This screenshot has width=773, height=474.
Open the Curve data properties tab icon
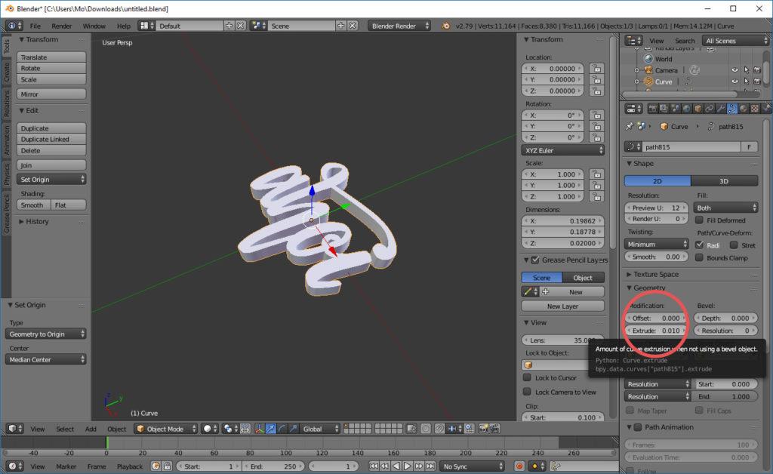(732, 109)
